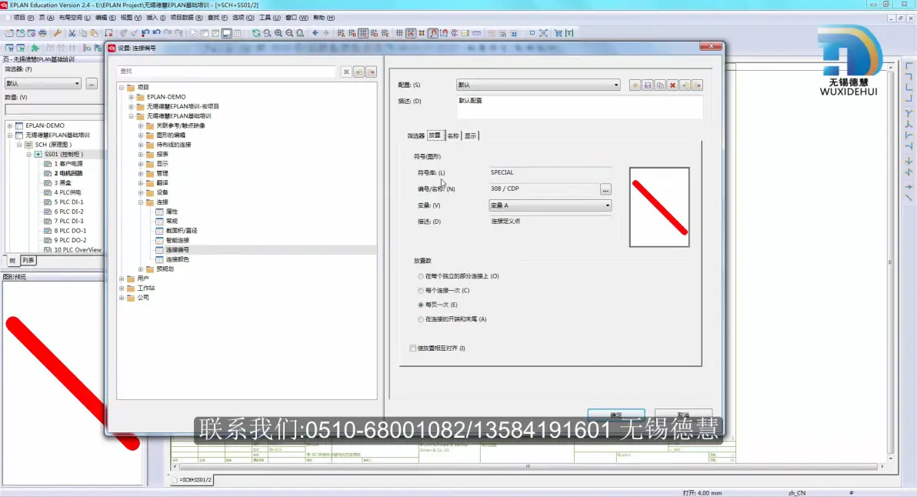Viewport: 917px width, 497px height.
Task: Expand the 设备 folder node
Action: [140, 192]
